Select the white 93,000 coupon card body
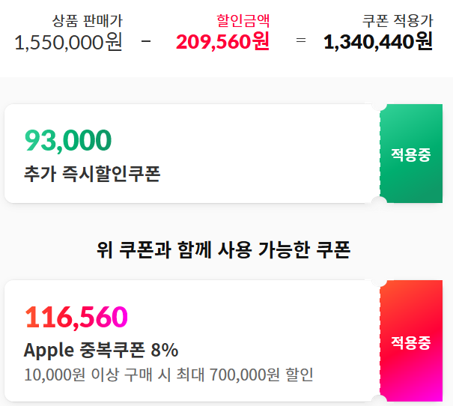Viewport: 453px width, 406px height. [x=192, y=154]
